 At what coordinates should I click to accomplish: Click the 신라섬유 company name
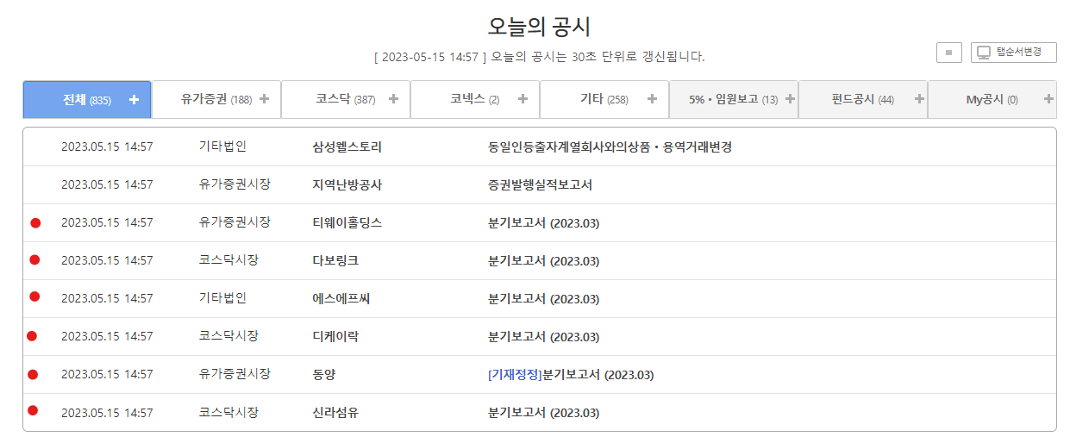[x=335, y=413]
